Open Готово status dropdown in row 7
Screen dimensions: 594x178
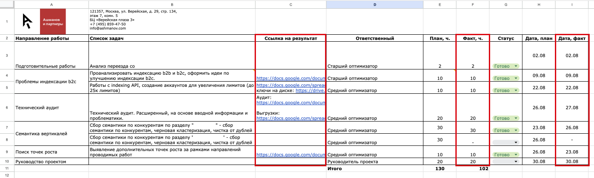[x=506, y=130]
